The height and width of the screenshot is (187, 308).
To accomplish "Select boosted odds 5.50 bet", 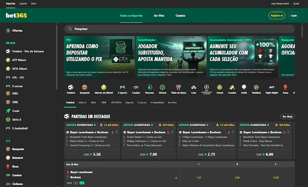I will coord(92,154).
